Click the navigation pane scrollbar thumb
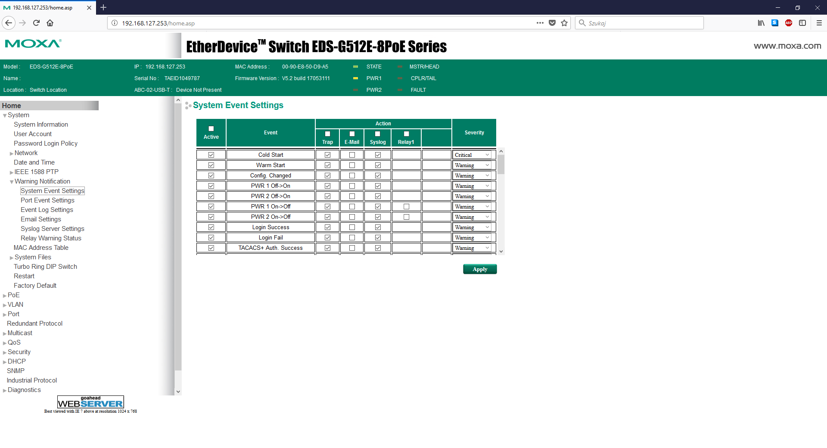 pyautogui.click(x=178, y=237)
